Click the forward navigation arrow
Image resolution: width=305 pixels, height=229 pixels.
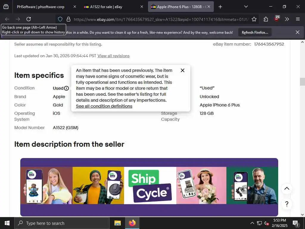pos(18,19)
